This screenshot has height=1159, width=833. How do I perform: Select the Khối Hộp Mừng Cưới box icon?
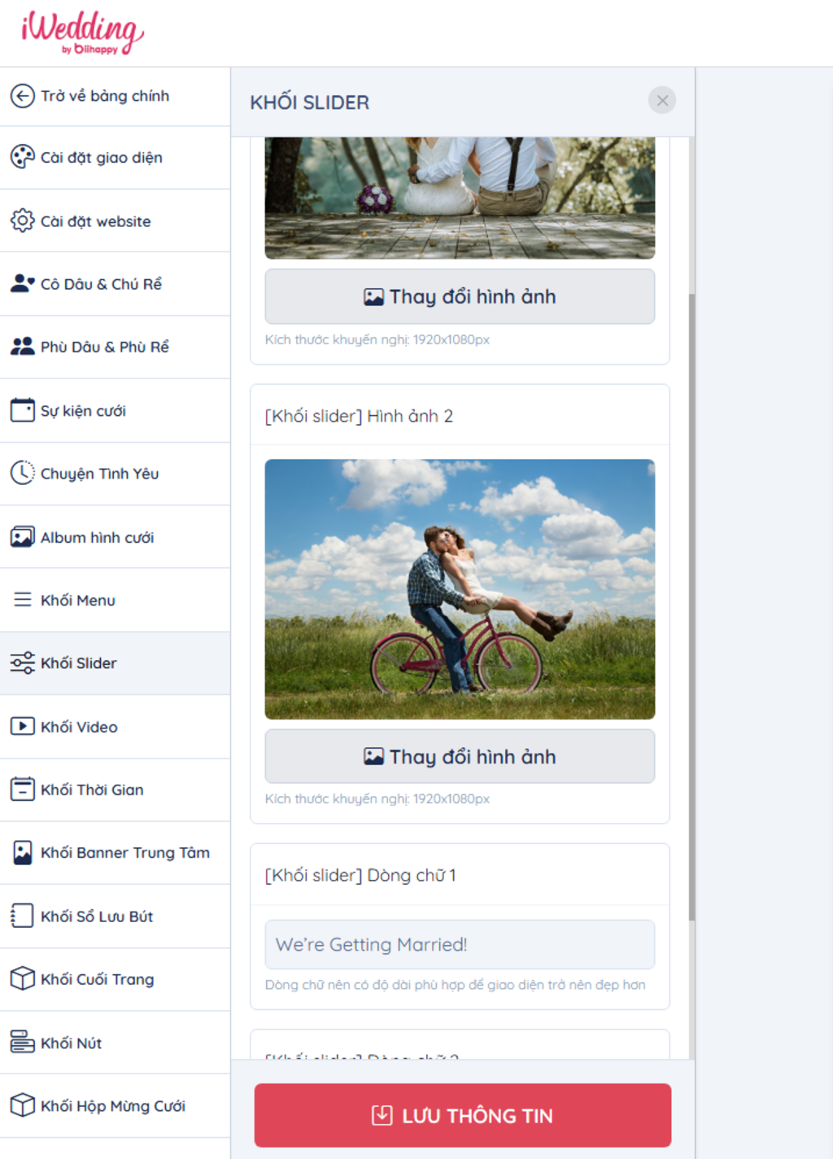coord(22,1105)
